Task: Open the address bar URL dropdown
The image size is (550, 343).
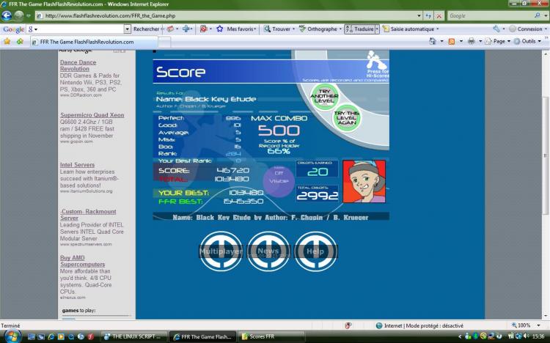Action: pos(419,16)
